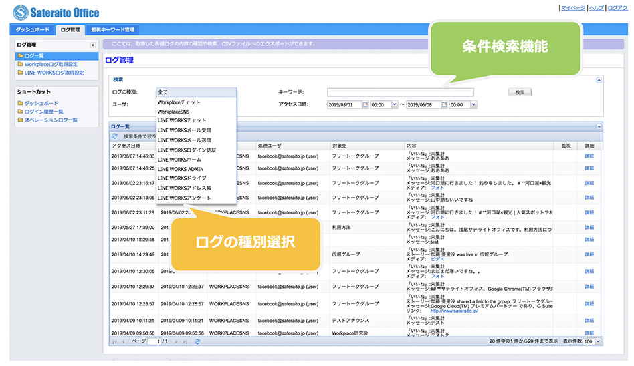
Task: Click the folder icon beside オペレーションログ一覧
Action: click(20, 120)
